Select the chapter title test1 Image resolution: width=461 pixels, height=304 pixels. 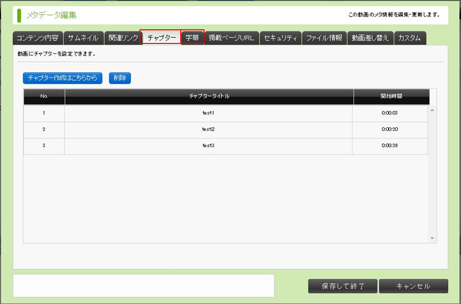click(208, 113)
